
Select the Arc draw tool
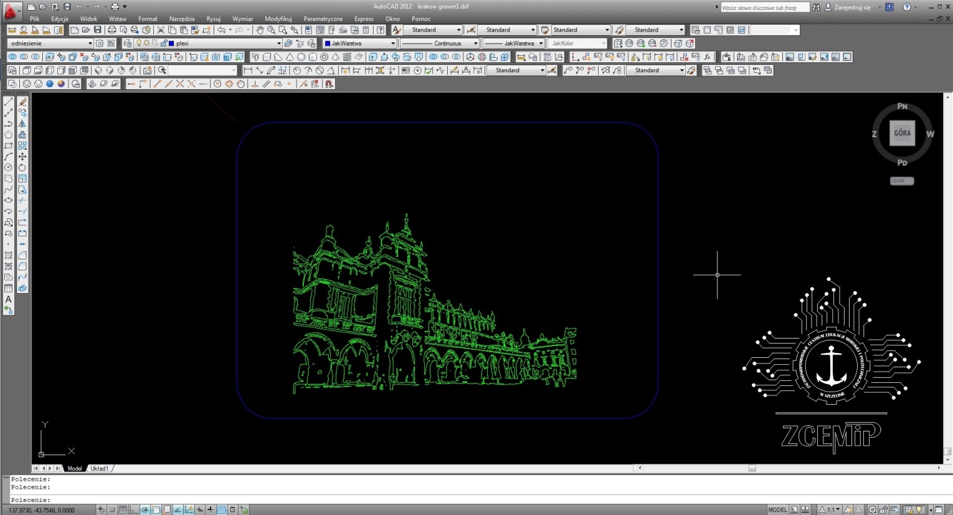tap(9, 156)
